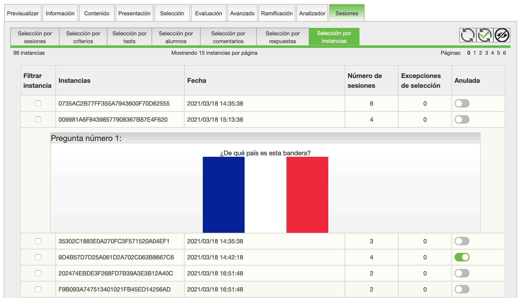The image size is (522, 298).
Task: Click the refresh icon with green checkmark
Action: tap(485, 35)
